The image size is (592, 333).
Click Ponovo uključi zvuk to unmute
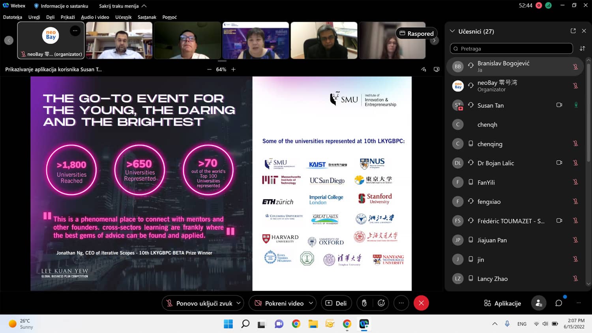(x=199, y=303)
